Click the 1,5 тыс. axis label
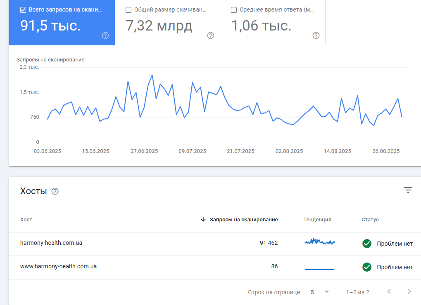The width and height of the screenshot is (421, 305). [29, 92]
